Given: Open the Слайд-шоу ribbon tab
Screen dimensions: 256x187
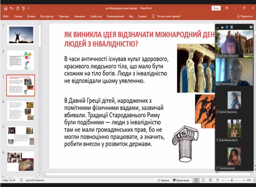Looking at the screenshot, I should tap(96, 16).
